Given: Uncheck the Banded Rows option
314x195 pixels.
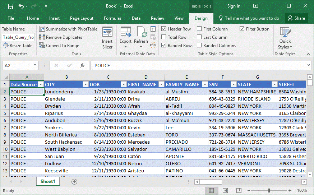Looking at the screenshot, I should tap(164, 46).
